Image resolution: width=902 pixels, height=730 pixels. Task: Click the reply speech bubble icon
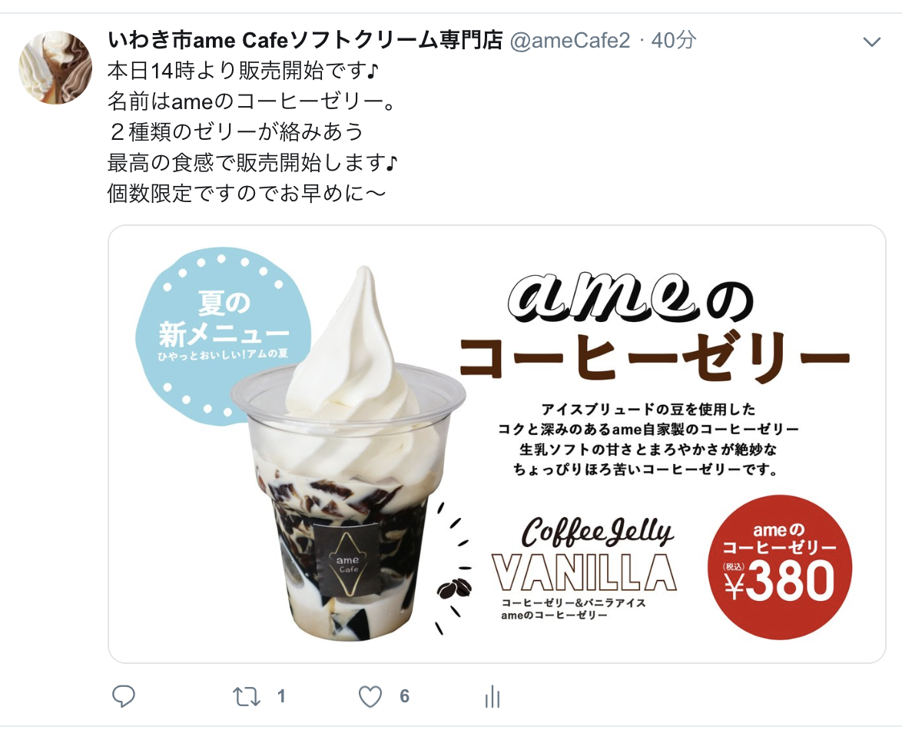123,696
